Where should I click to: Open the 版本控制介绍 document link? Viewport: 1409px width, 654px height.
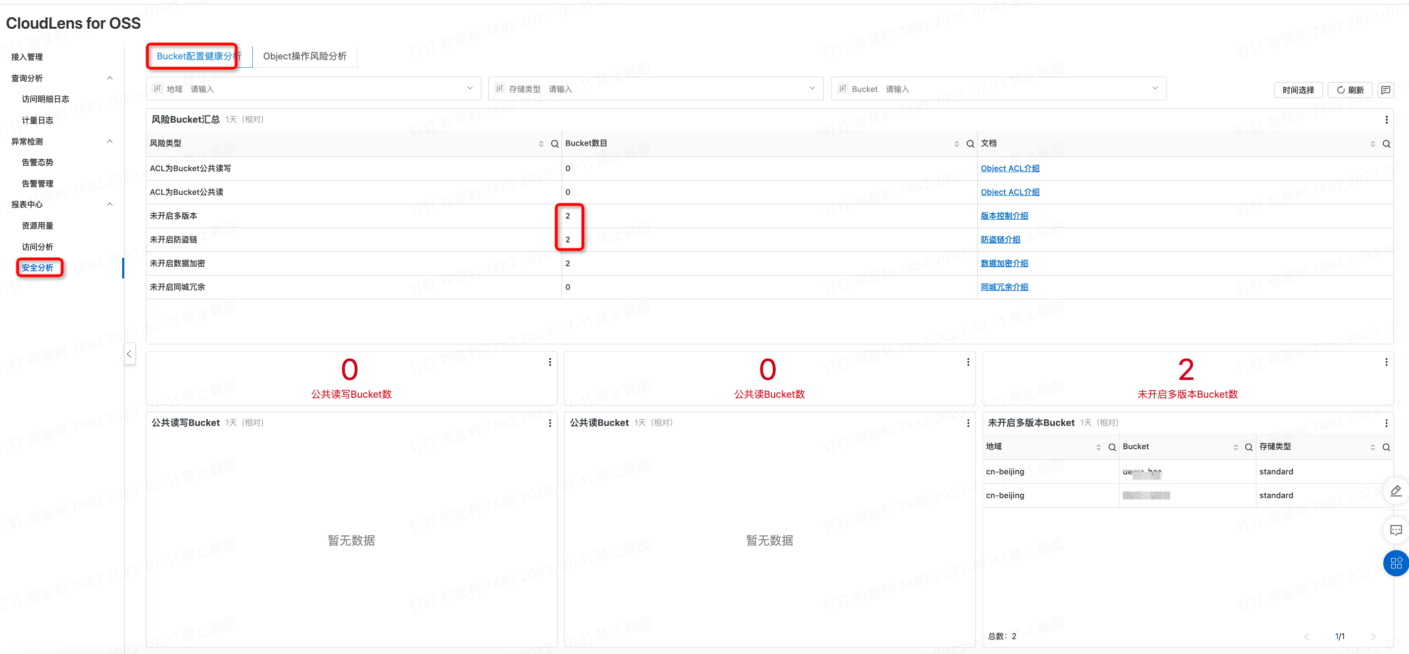(x=1004, y=216)
